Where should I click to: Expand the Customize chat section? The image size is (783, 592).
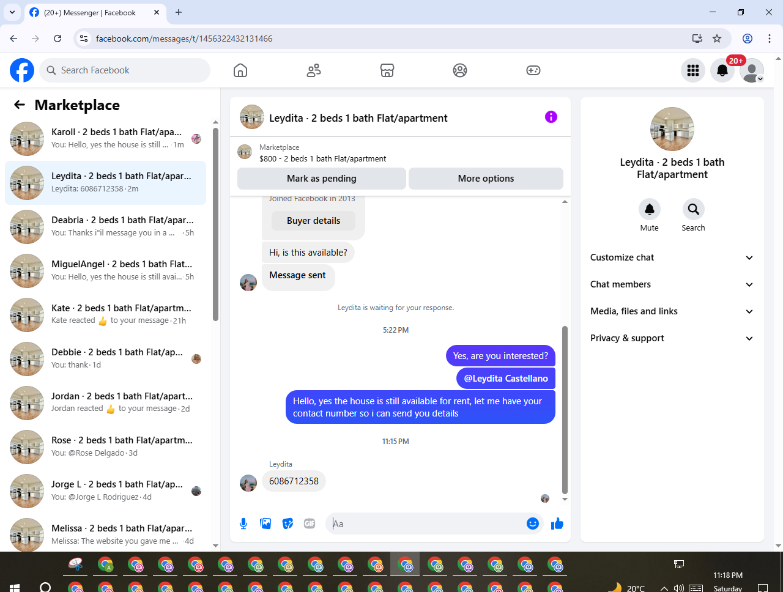coord(672,257)
